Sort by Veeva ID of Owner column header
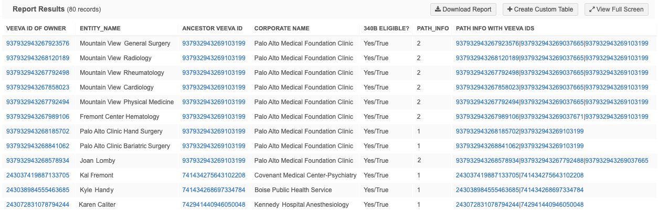 37,28
